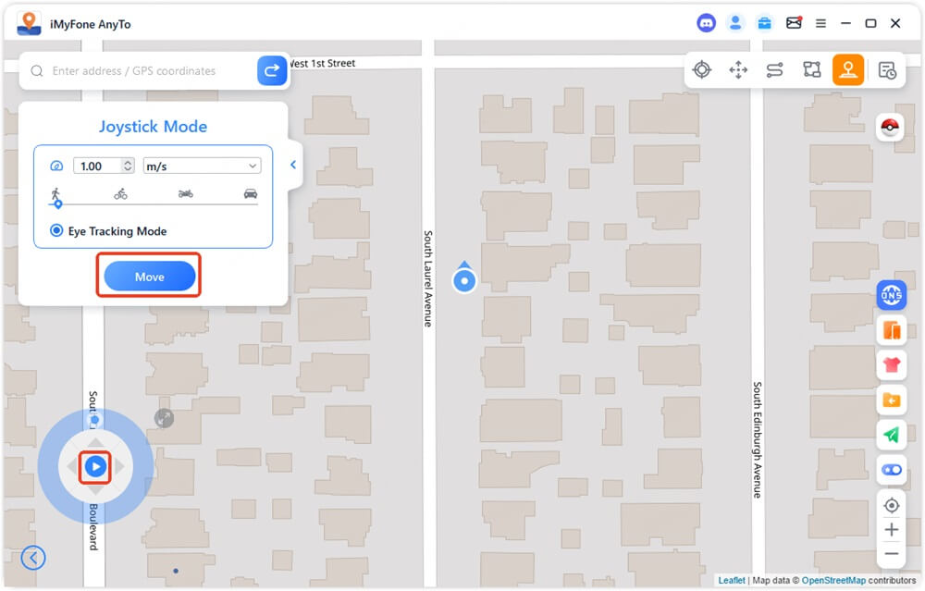Open the yellow import folder icon
Screen dimensions: 925x591
pyautogui.click(x=892, y=400)
